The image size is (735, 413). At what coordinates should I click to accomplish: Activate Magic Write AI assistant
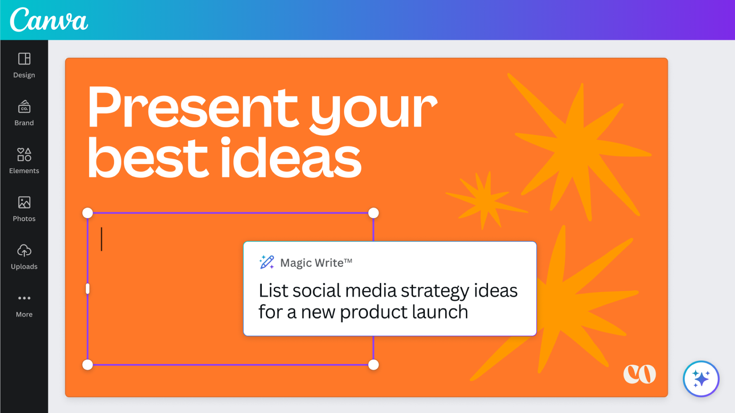pos(702,379)
